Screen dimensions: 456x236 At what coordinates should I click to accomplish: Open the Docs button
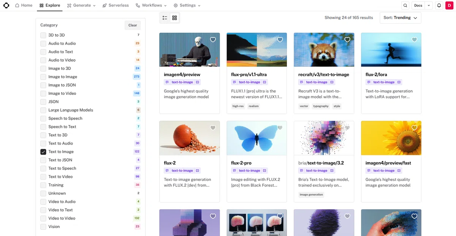pos(418,5)
